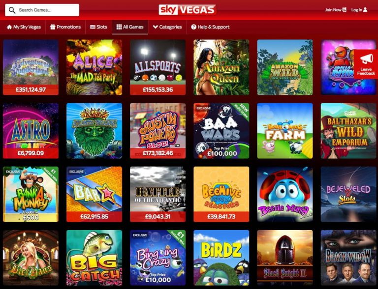
Task: Select the Big Catch game thumbnail
Action: pos(94,258)
